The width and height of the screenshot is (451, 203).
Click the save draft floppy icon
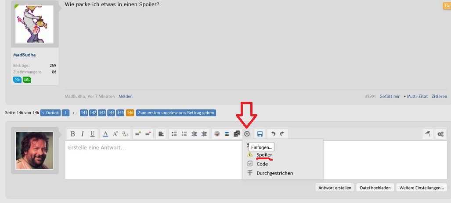[x=260, y=134]
